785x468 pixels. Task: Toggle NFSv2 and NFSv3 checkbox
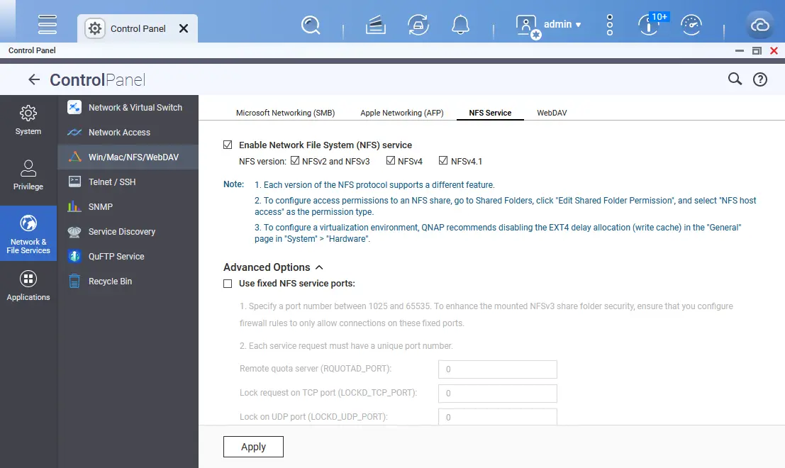pos(295,160)
